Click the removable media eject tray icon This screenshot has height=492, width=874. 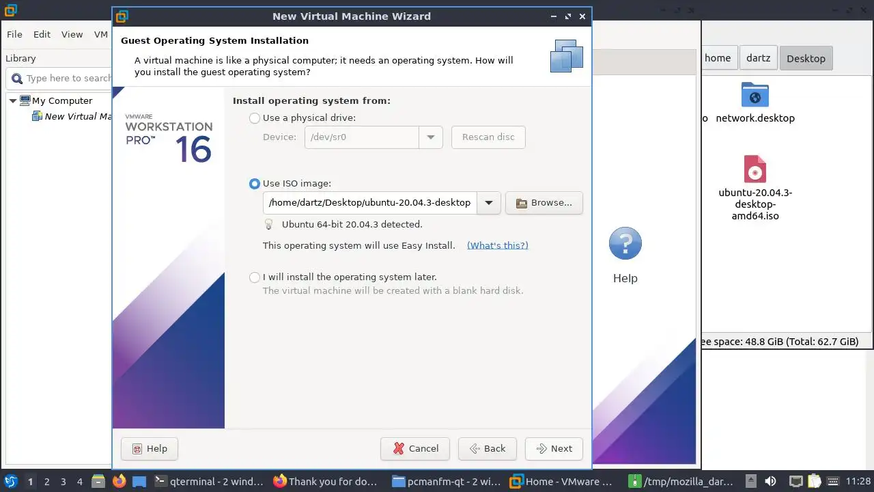click(750, 481)
